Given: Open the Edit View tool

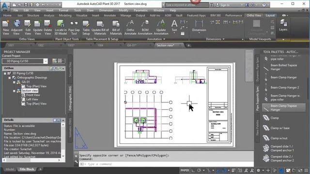Looking at the screenshot, I should (28, 28).
